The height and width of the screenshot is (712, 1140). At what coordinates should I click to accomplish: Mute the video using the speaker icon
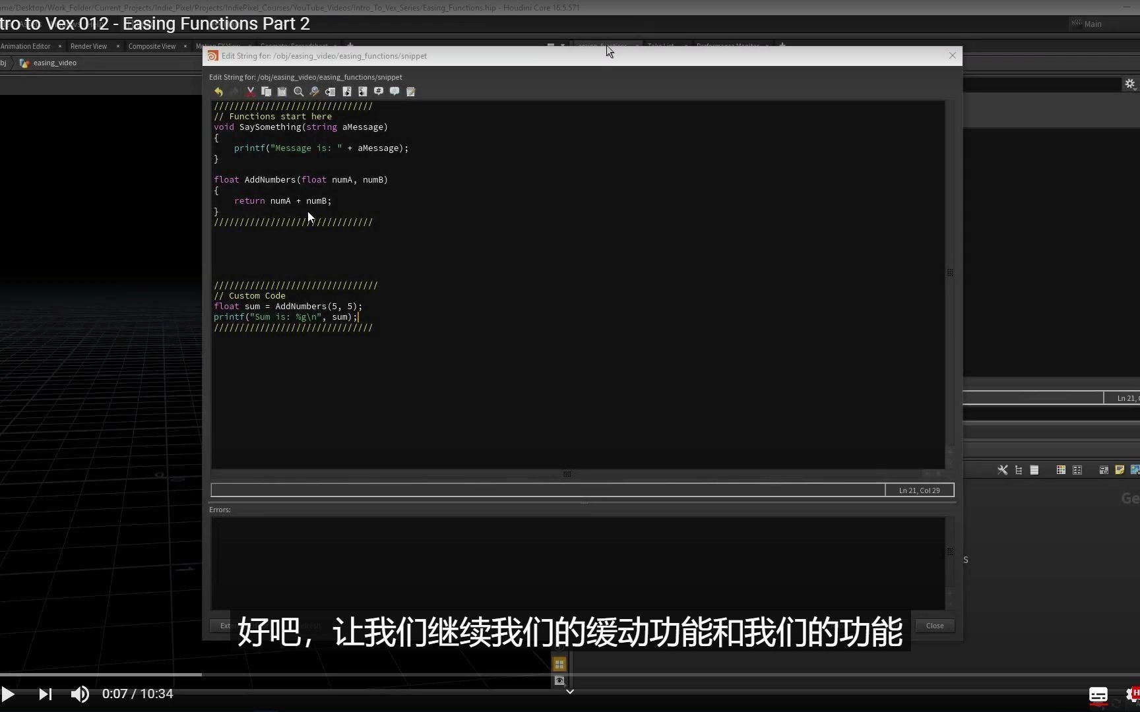click(80, 694)
